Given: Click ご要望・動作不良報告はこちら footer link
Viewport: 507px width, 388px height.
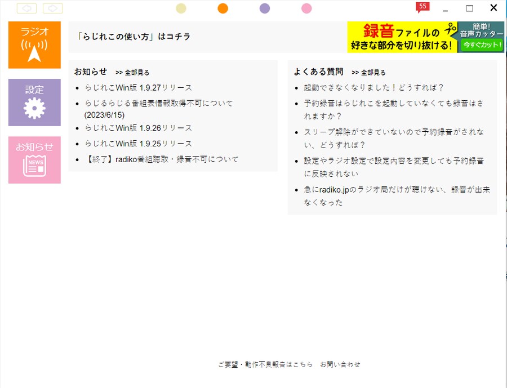Looking at the screenshot, I should [x=265, y=364].
